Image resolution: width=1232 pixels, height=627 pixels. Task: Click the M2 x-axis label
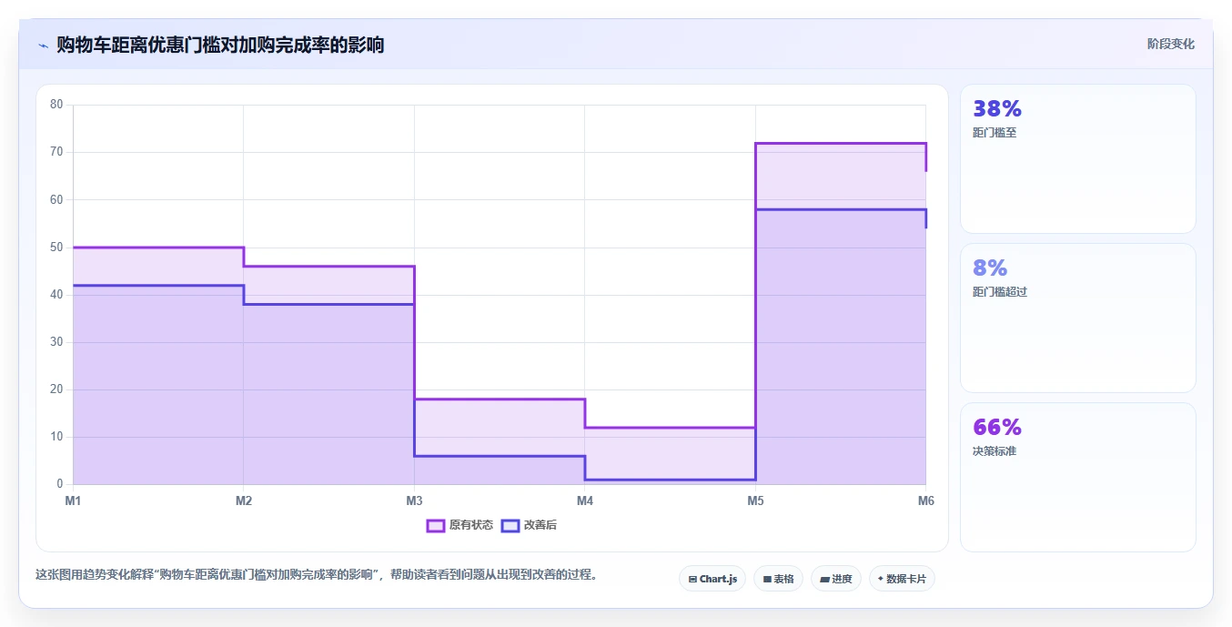tap(244, 501)
